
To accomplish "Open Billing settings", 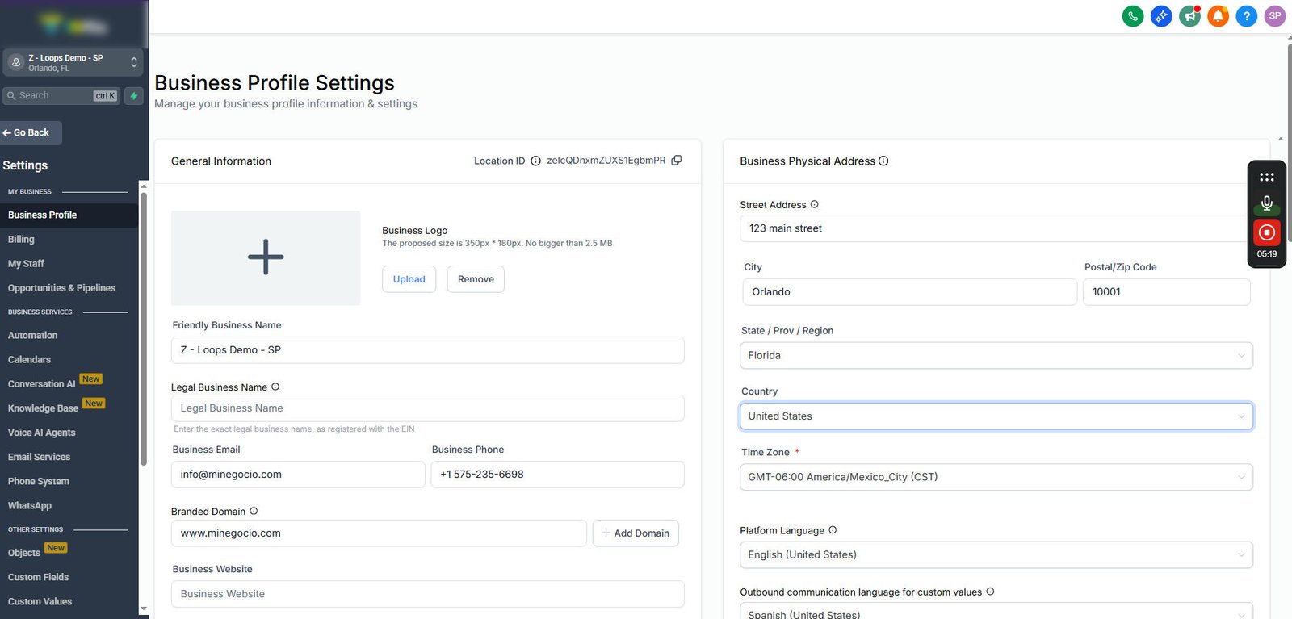I will pos(21,239).
